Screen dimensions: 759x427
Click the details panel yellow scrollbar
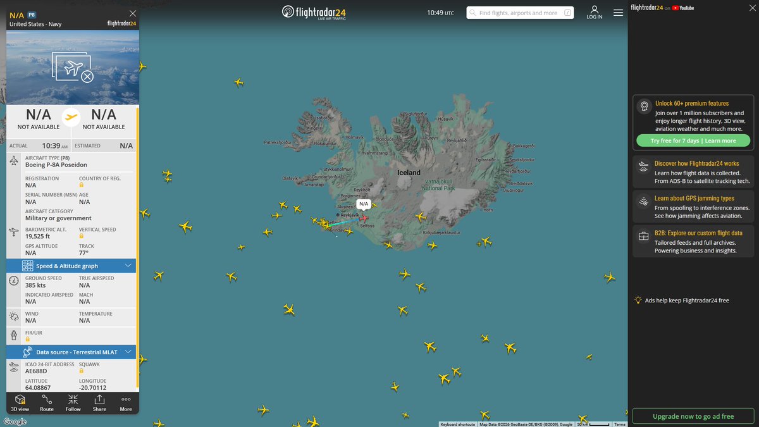pyautogui.click(x=137, y=248)
